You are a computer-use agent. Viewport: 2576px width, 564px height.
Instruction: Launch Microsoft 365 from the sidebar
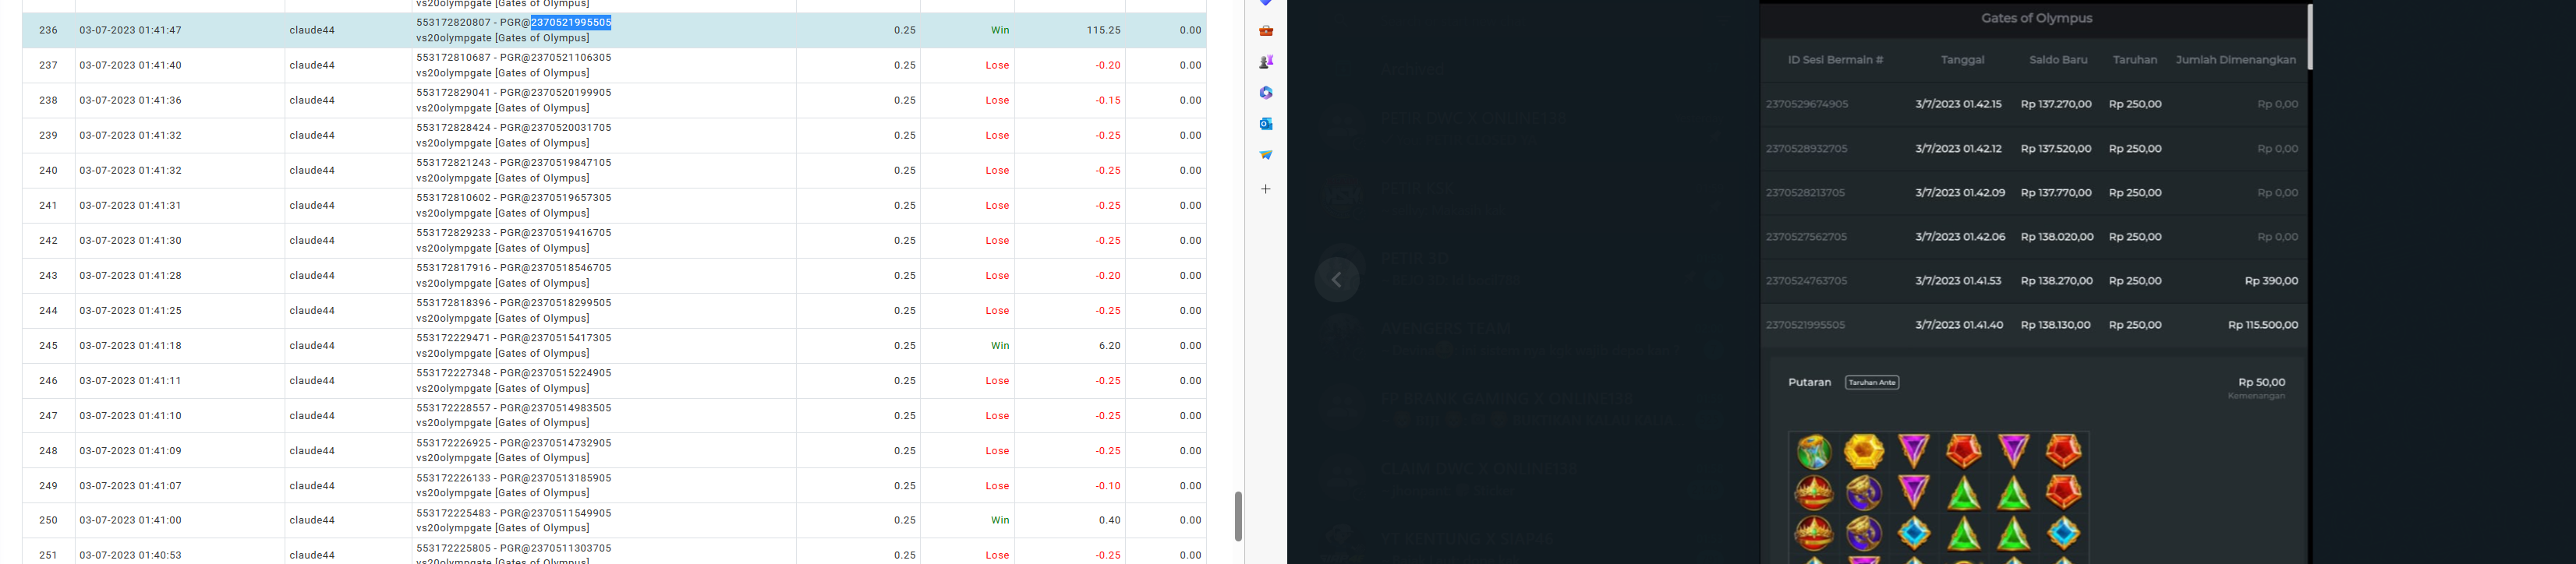coord(1266,93)
